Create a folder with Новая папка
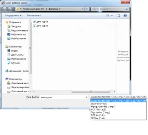148x135 pixels. click(x=34, y=15)
